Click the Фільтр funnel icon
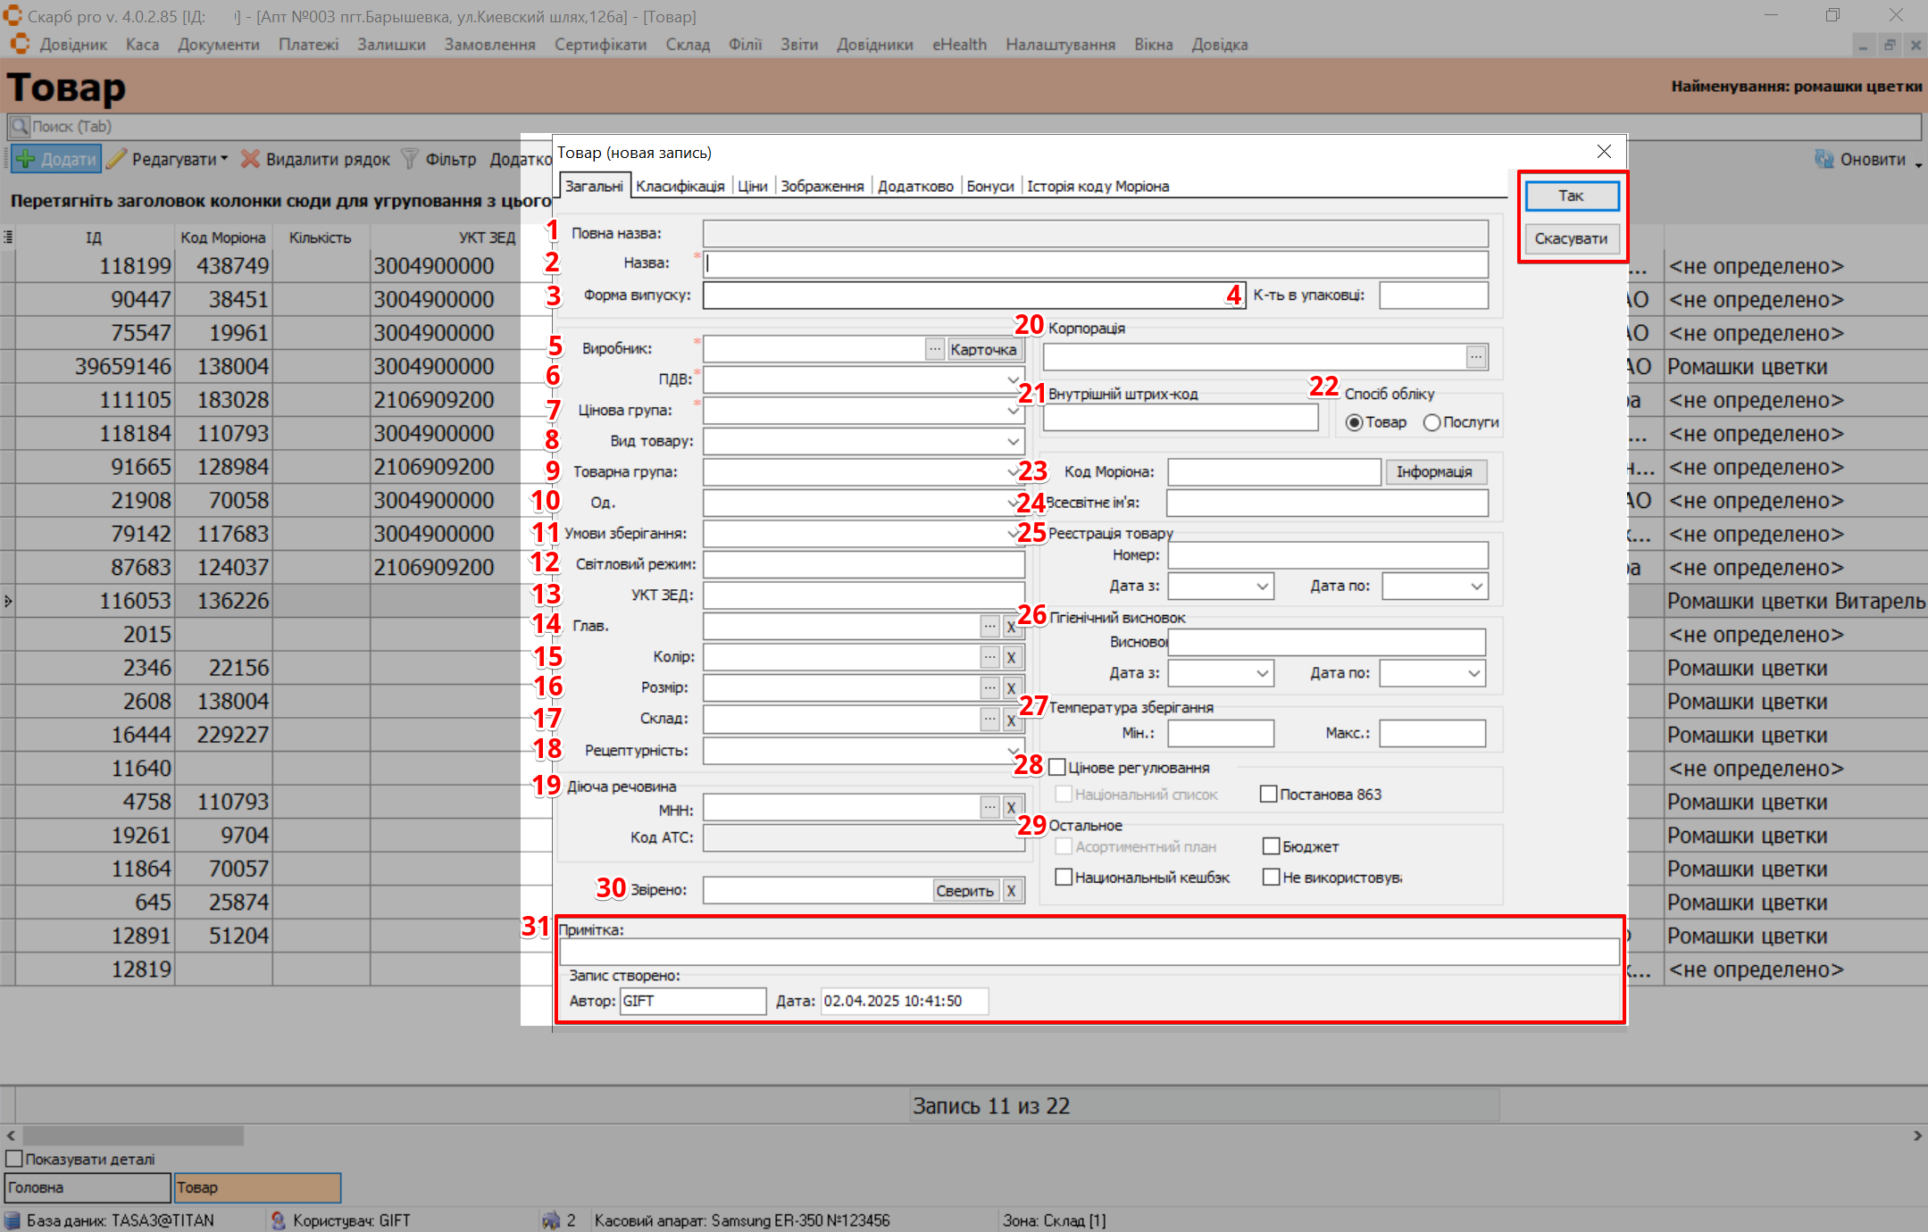Screen dimensions: 1928x1232 pyautogui.click(x=410, y=160)
